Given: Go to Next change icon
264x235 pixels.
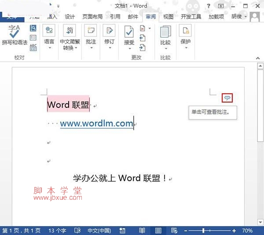Looking at the screenshot, I should (143, 48).
